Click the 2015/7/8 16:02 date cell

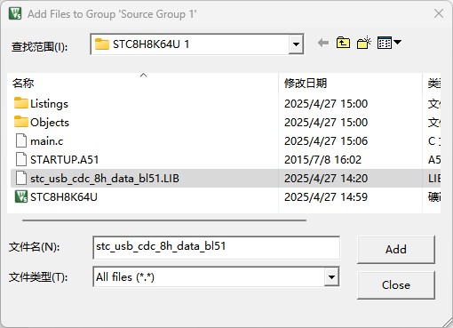click(x=323, y=160)
